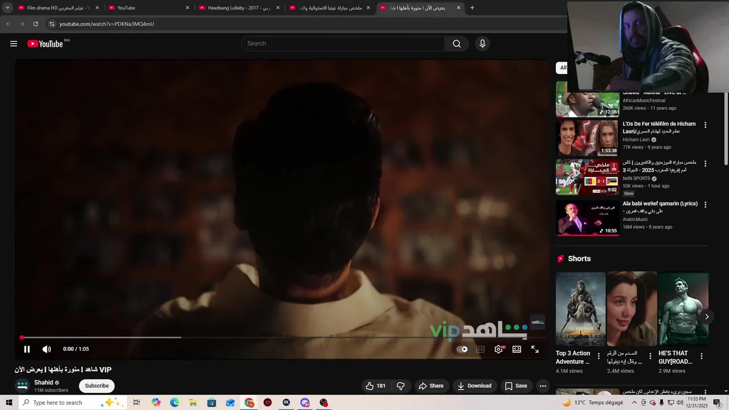Screen dimensions: 729x410
Task: Open options for Ala babi wa9ef qamarin
Action: click(705, 204)
